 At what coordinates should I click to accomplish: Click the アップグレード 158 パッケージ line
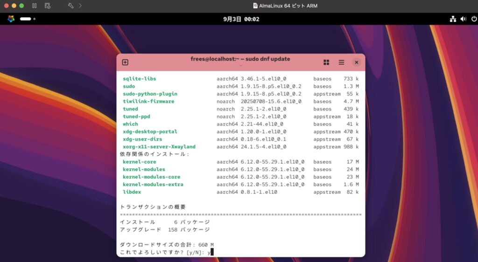pyautogui.click(x=165, y=229)
